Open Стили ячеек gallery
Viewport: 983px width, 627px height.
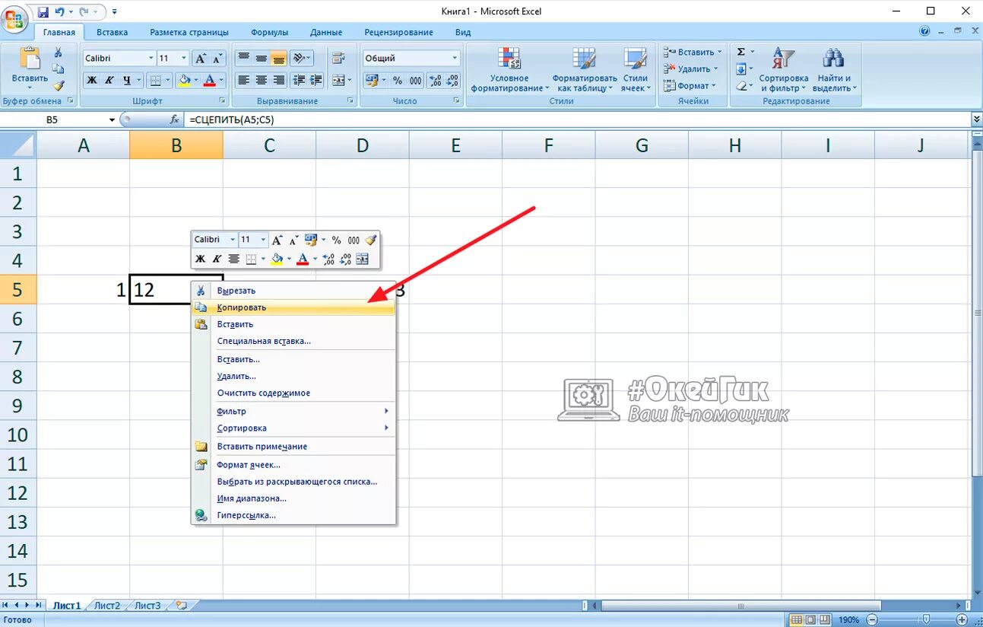click(x=635, y=69)
